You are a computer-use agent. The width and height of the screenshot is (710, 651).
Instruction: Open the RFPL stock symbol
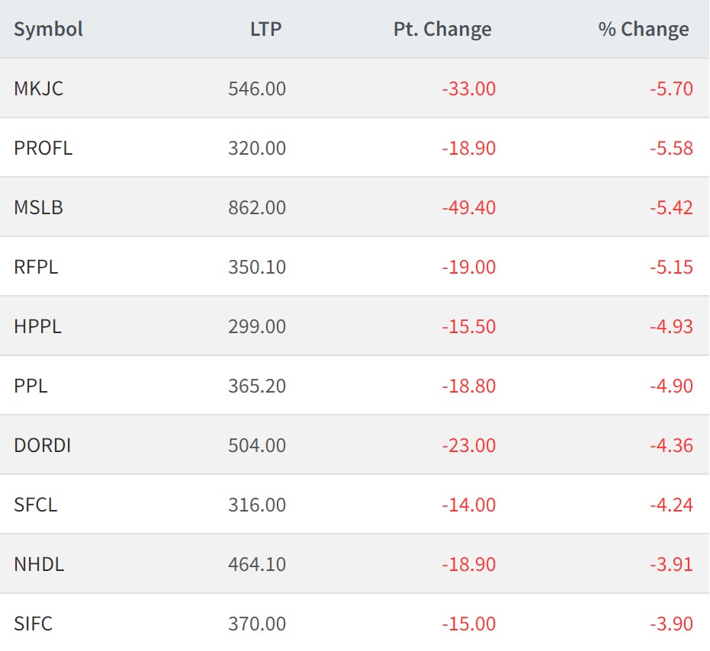click(36, 267)
